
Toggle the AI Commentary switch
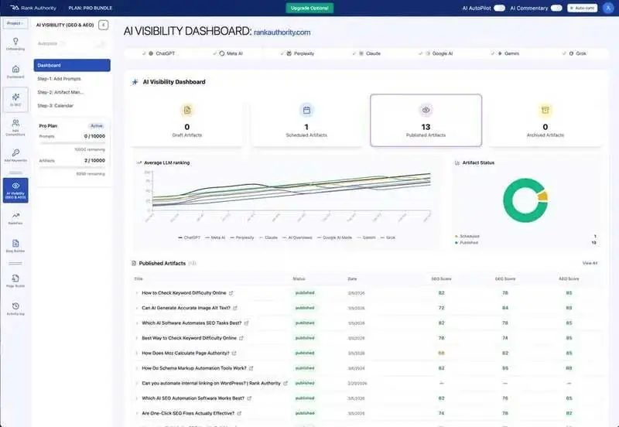(x=556, y=8)
